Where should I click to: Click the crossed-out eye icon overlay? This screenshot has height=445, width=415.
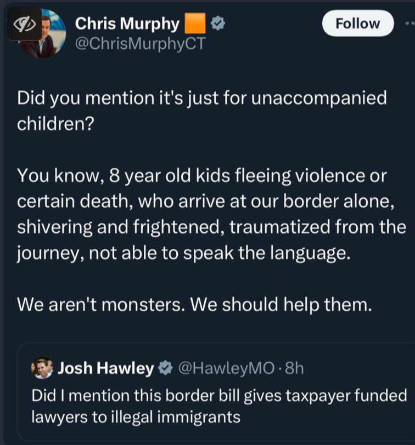click(25, 25)
